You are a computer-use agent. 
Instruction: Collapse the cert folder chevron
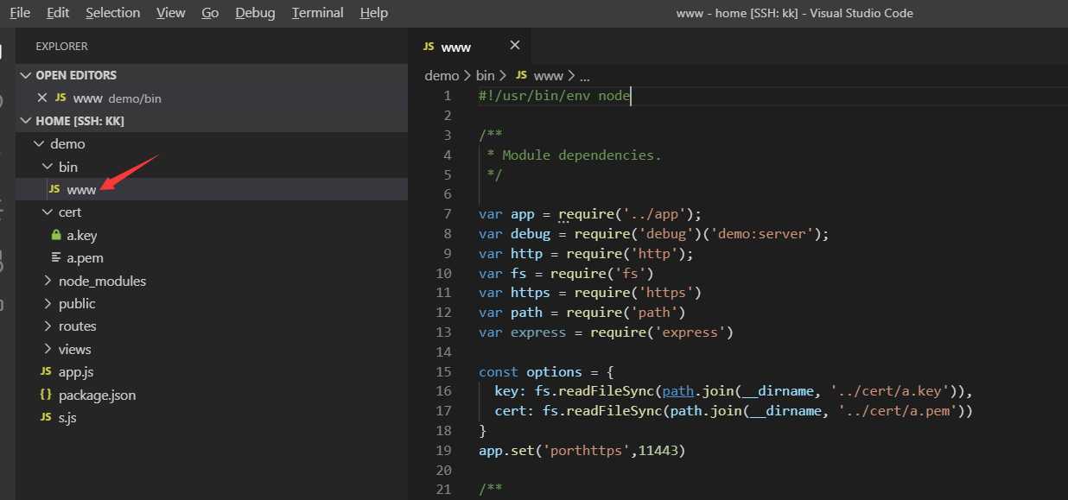pos(48,212)
